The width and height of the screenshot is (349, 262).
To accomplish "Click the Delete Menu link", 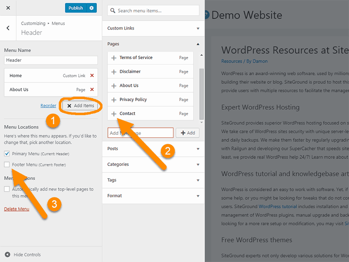I will tap(17, 209).
